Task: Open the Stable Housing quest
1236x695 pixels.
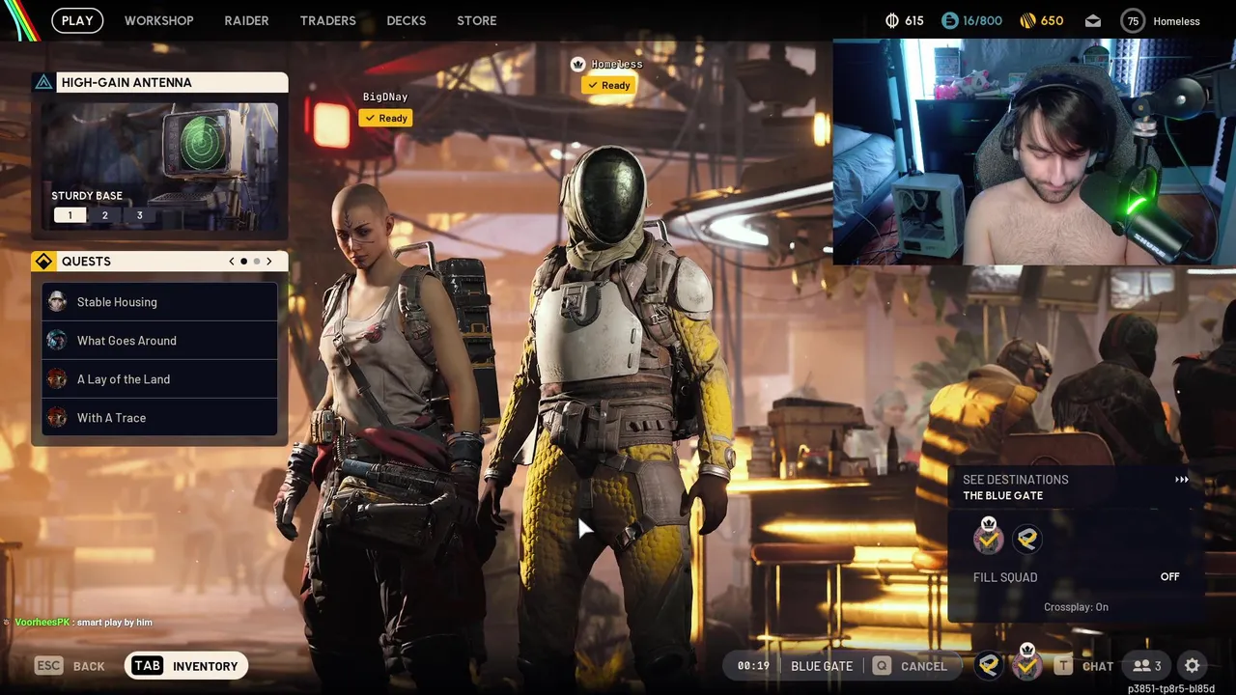Action: pyautogui.click(x=159, y=302)
